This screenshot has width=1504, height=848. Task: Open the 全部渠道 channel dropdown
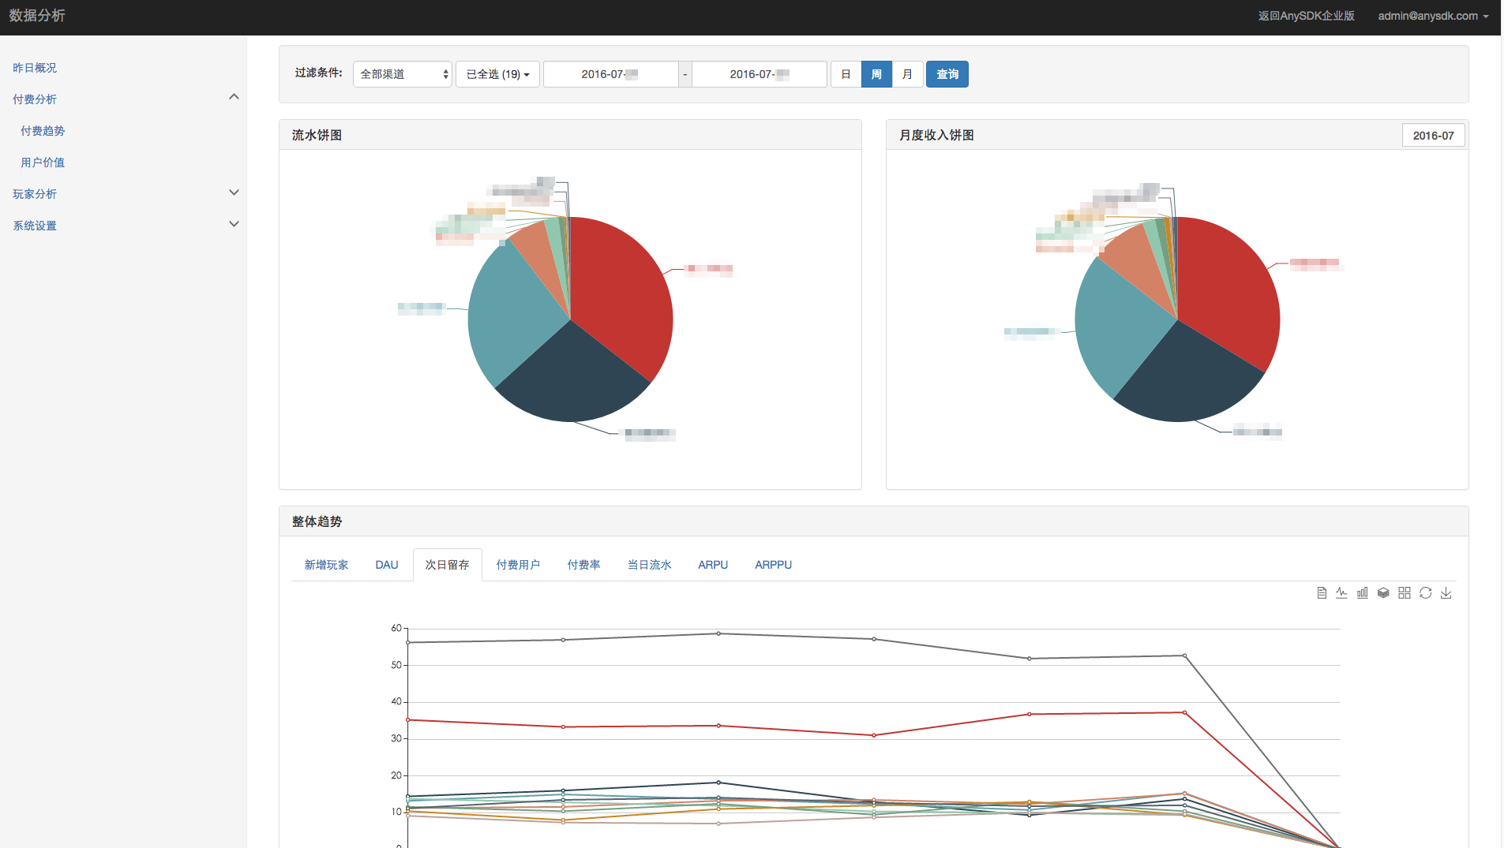(x=403, y=74)
